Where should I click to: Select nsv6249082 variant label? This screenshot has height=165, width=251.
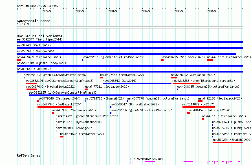(232, 134)
